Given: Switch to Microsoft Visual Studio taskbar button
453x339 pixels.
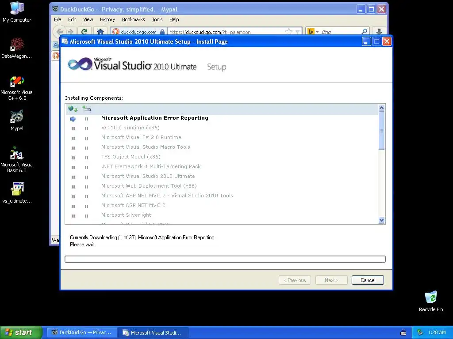Looking at the screenshot, I should (x=153, y=333).
